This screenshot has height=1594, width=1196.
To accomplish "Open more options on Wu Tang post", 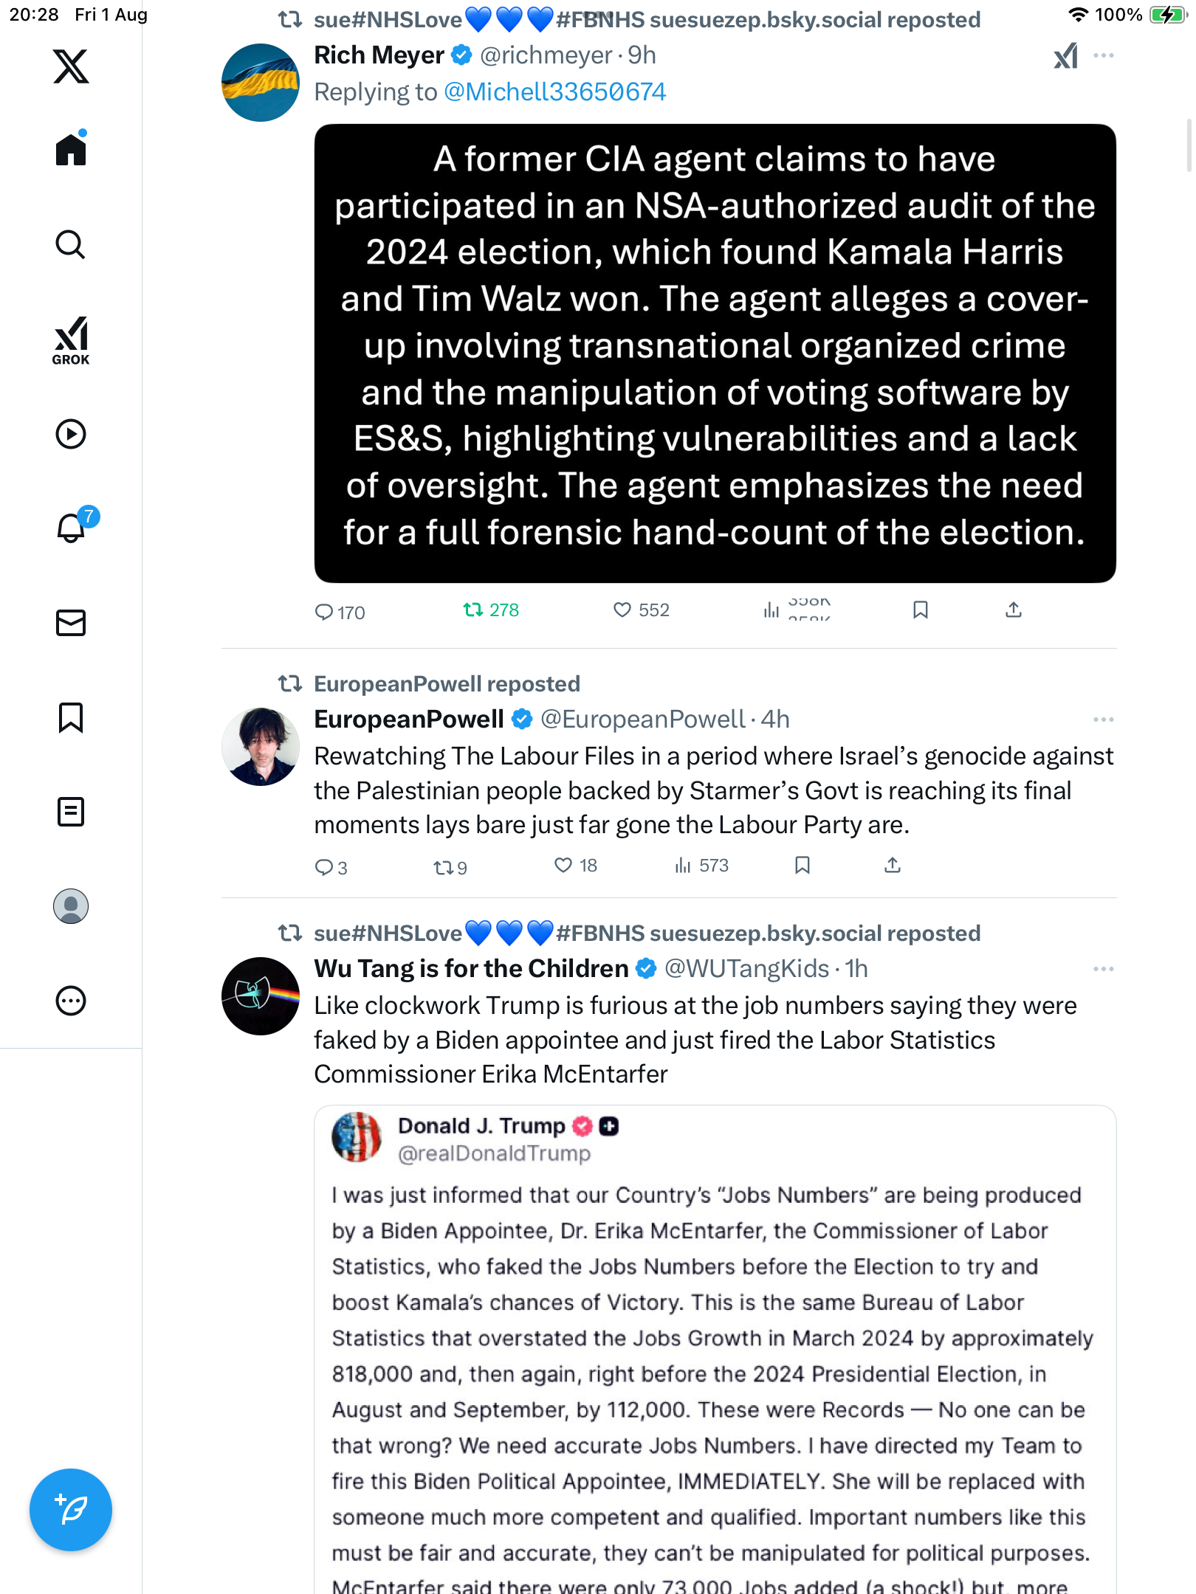I will coord(1103,969).
